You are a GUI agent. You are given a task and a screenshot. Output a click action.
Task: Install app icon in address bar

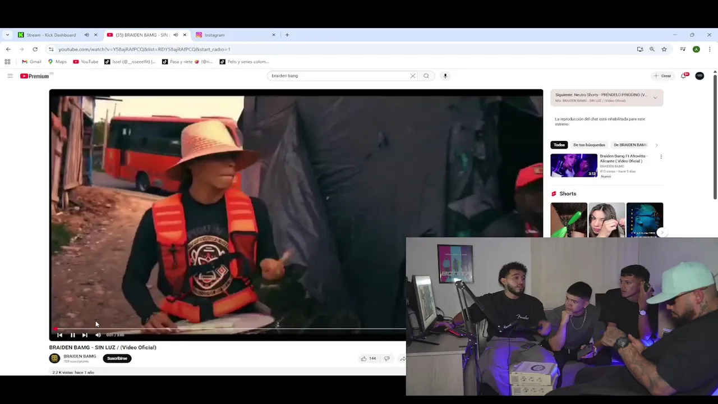tap(640, 49)
